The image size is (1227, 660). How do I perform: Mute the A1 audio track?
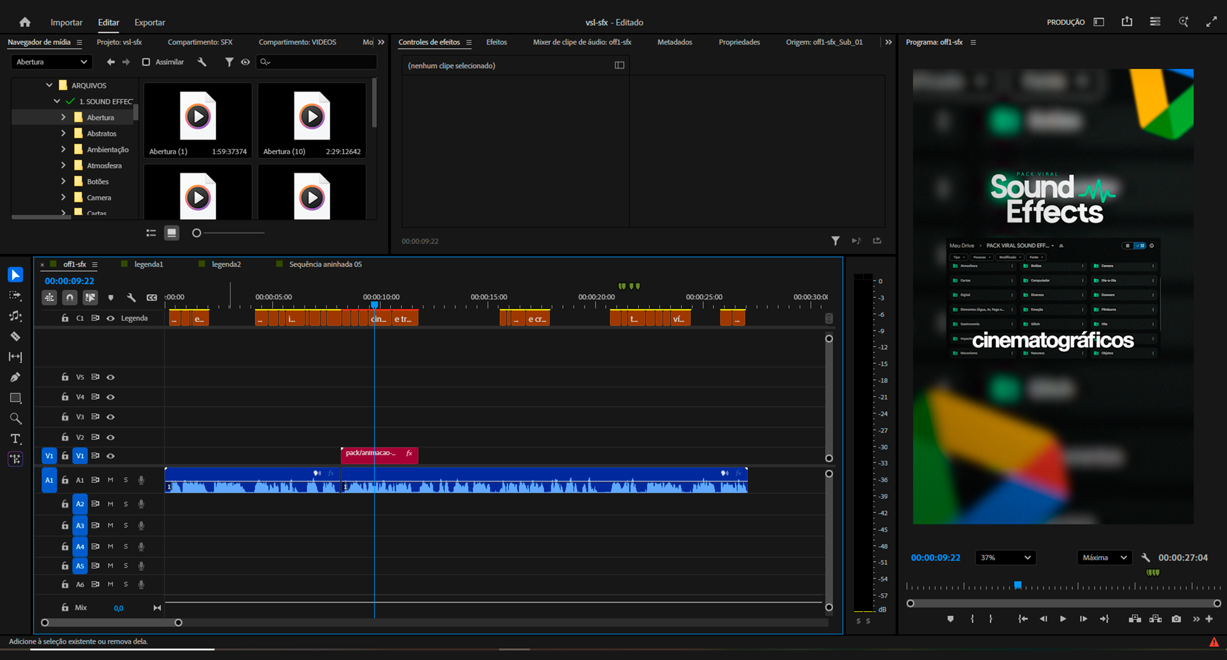pos(111,480)
